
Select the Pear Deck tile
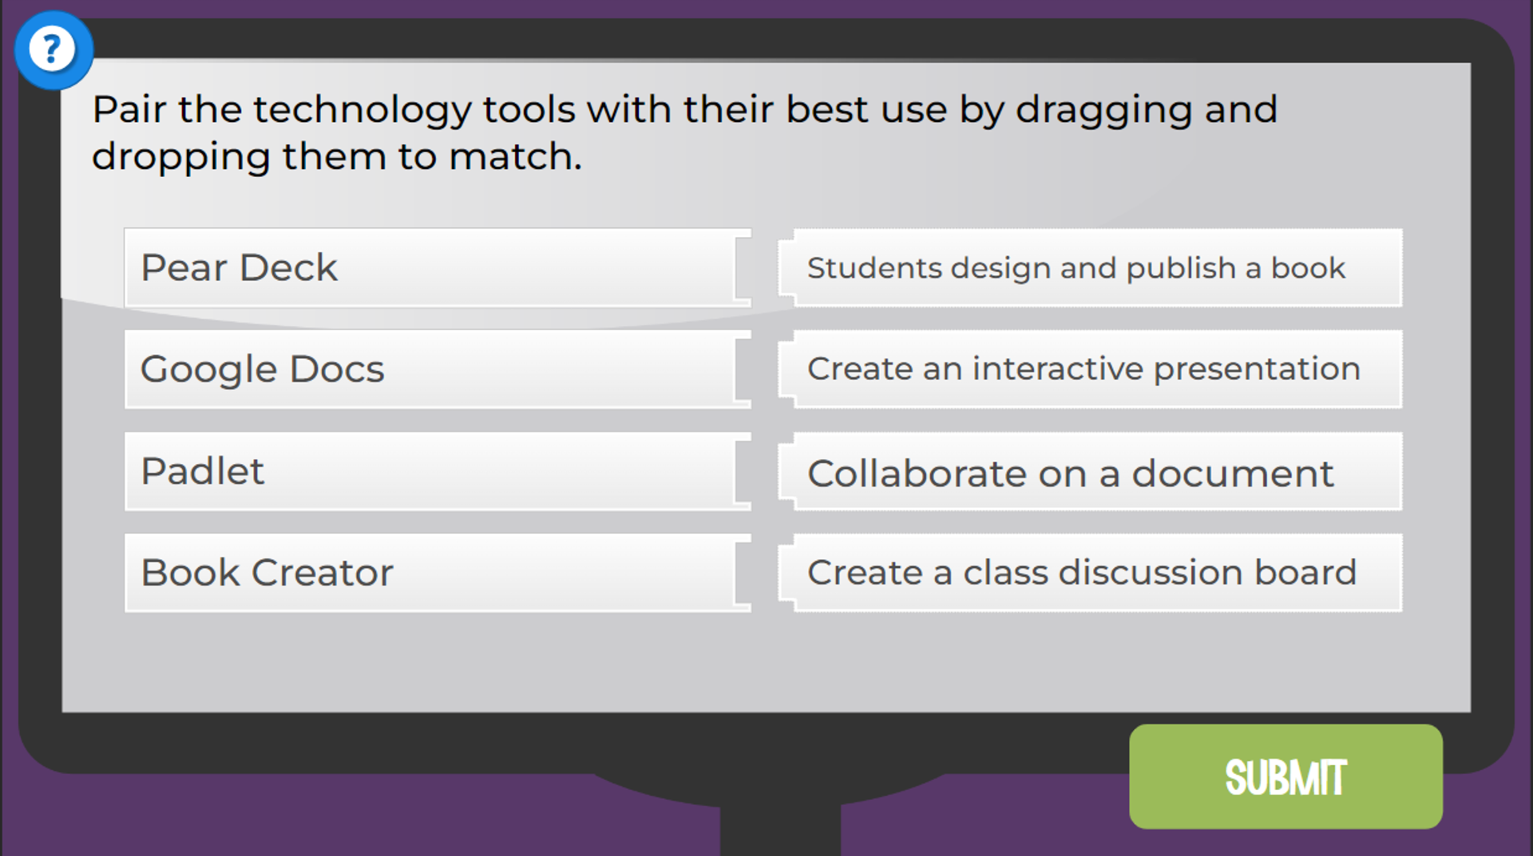tap(438, 268)
